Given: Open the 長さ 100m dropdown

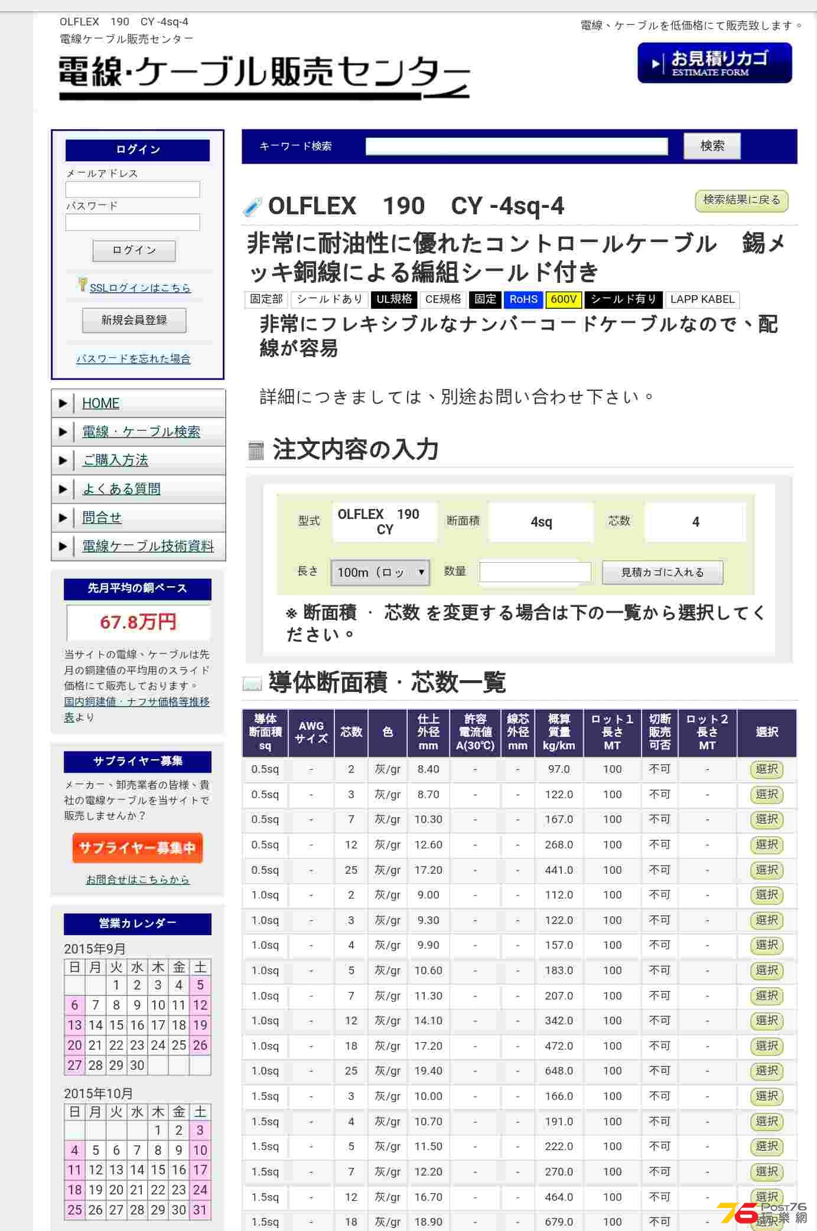Looking at the screenshot, I should (x=380, y=572).
